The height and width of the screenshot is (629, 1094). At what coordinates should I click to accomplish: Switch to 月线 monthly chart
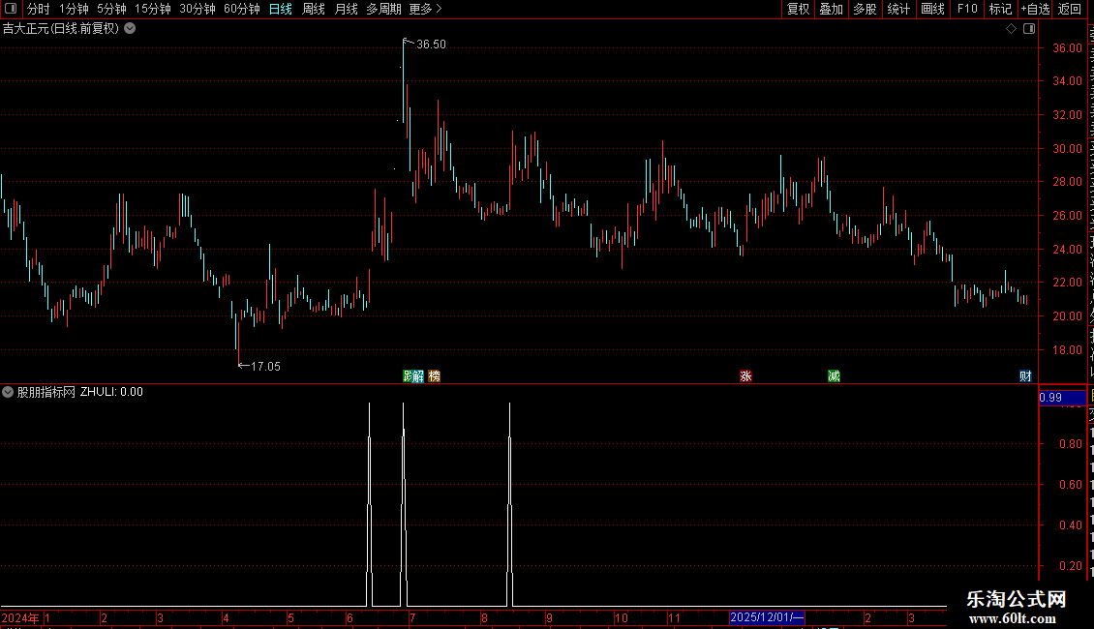(x=346, y=9)
